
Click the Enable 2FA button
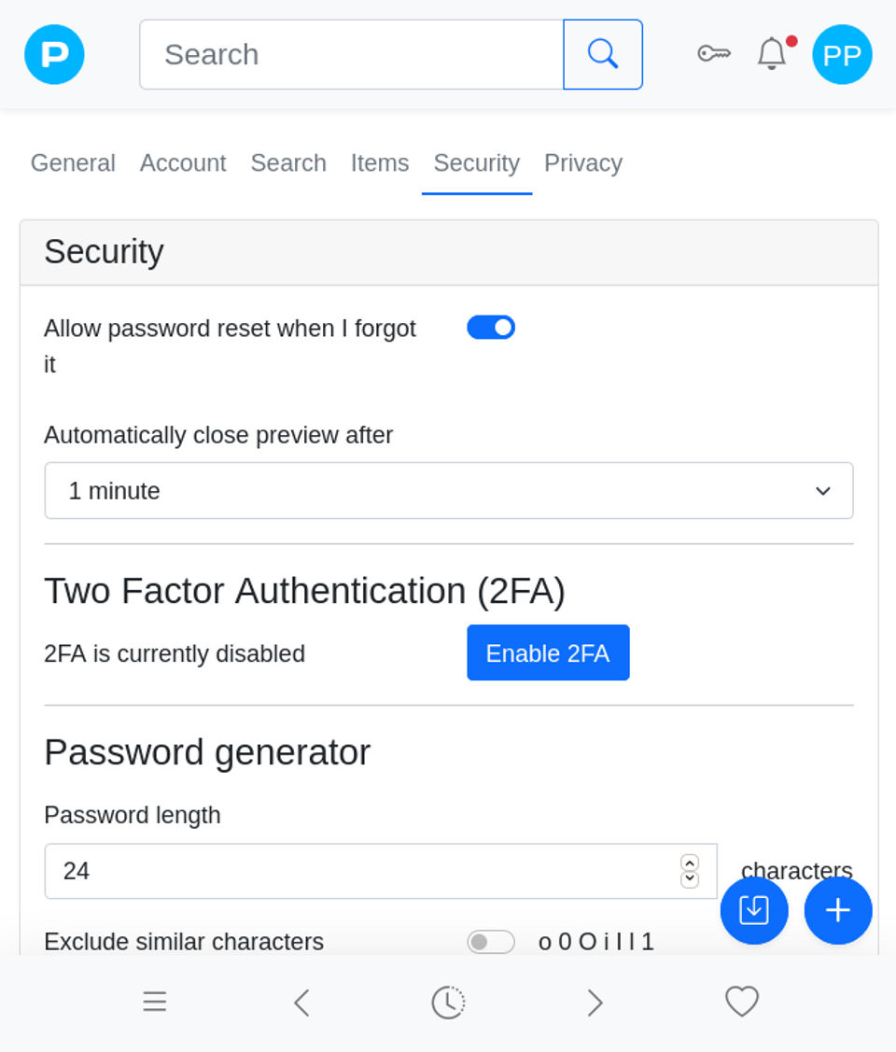coord(548,653)
